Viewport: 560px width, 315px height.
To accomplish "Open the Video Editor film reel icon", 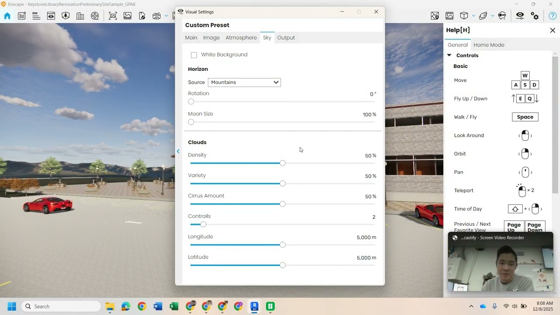I will [x=95, y=16].
